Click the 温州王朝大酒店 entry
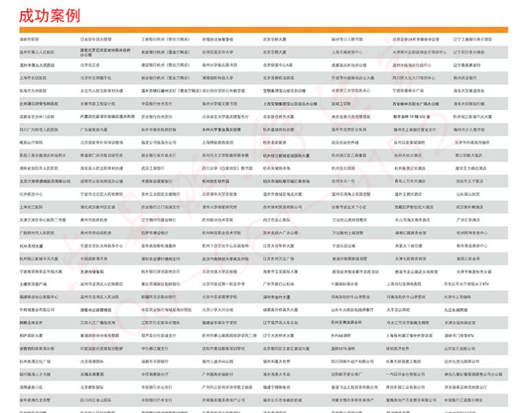This screenshot has height=413, width=527. tap(408, 194)
